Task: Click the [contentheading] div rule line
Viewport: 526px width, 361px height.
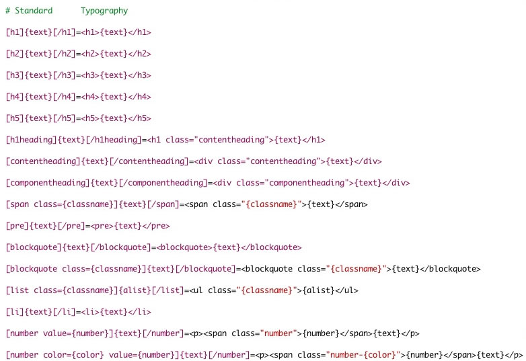Action: coord(194,161)
